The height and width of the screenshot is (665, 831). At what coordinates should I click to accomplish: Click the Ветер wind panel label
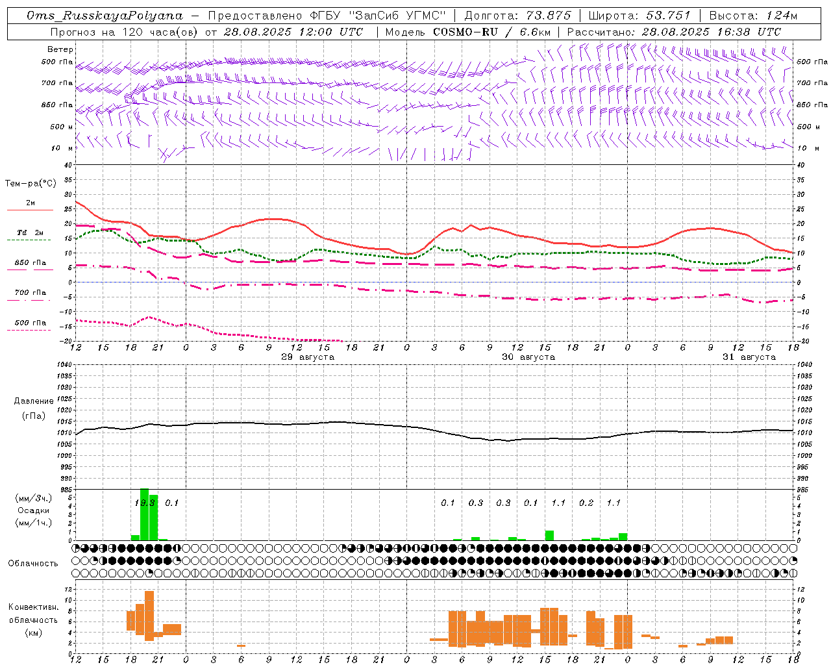pyautogui.click(x=60, y=49)
